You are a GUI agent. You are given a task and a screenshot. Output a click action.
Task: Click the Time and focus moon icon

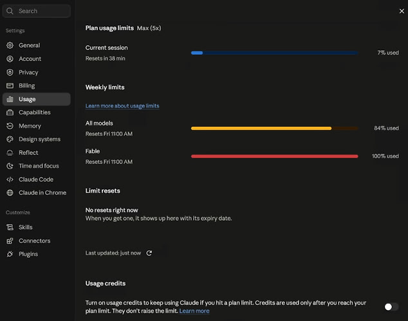(10, 166)
